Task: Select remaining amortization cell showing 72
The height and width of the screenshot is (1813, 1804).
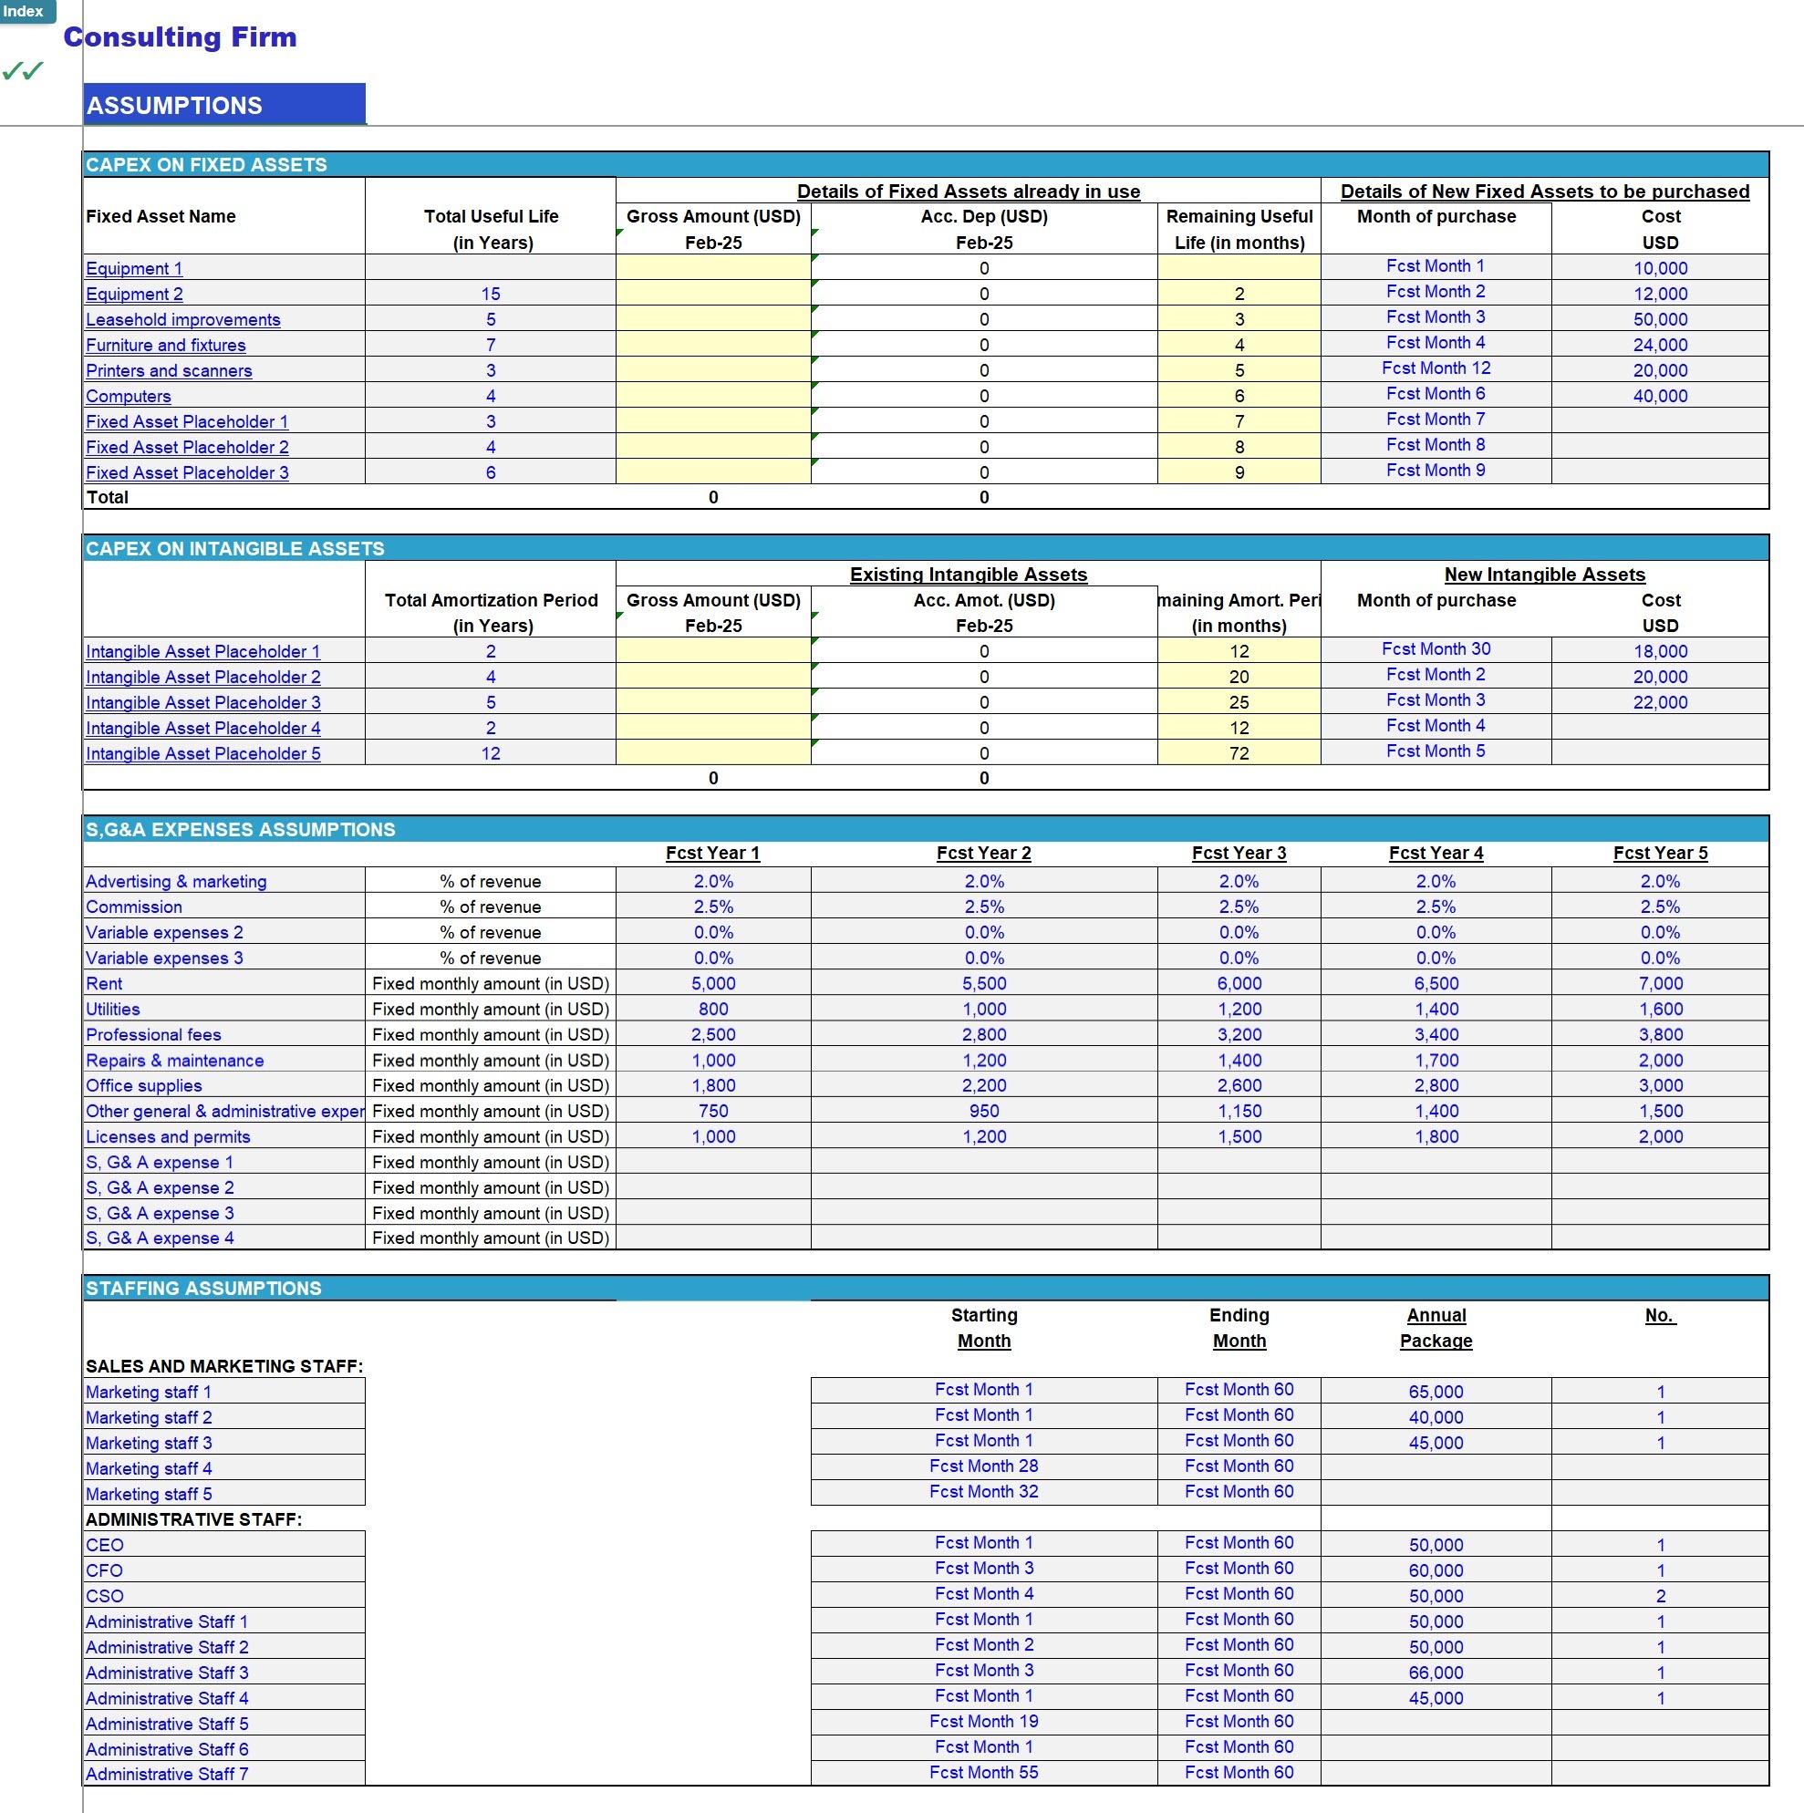Action: point(1239,752)
